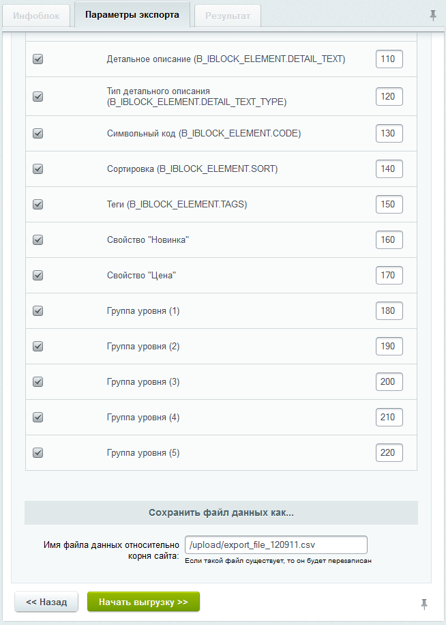Uncheck the Свойство "Новинка" checkbox
Screen dimensions: 446x625
coord(38,239)
